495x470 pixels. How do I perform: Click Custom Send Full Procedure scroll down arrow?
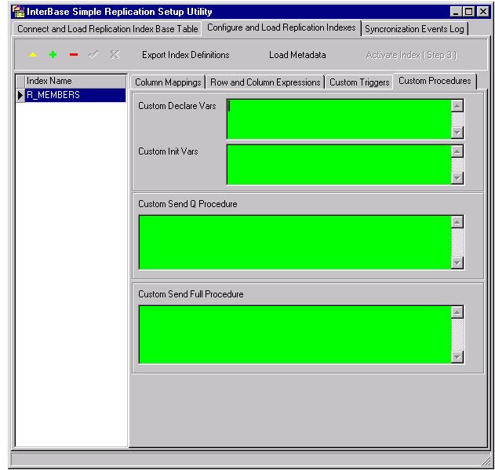pos(457,357)
